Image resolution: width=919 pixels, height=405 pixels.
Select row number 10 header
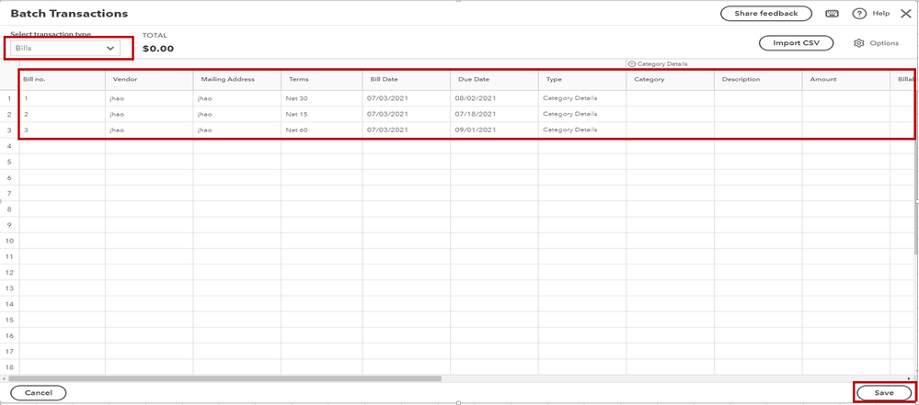pyautogui.click(x=9, y=241)
